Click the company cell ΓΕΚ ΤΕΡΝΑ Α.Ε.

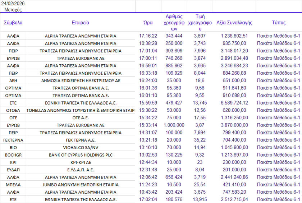(x=81, y=140)
